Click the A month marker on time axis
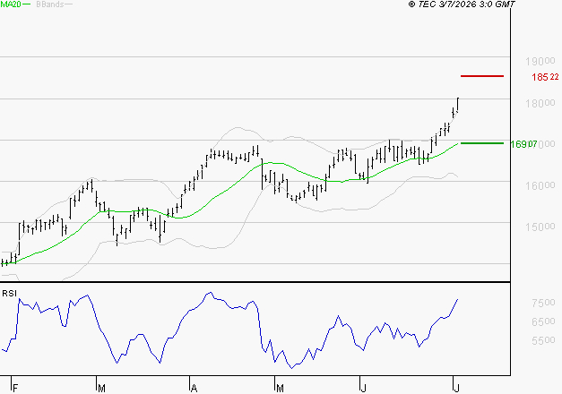Screen dimensions: 562x394 point(194,388)
